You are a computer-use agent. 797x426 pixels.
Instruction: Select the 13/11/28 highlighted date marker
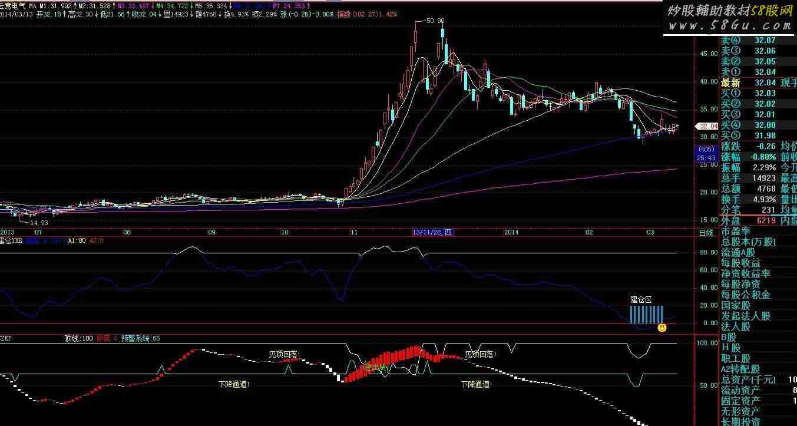[432, 233]
